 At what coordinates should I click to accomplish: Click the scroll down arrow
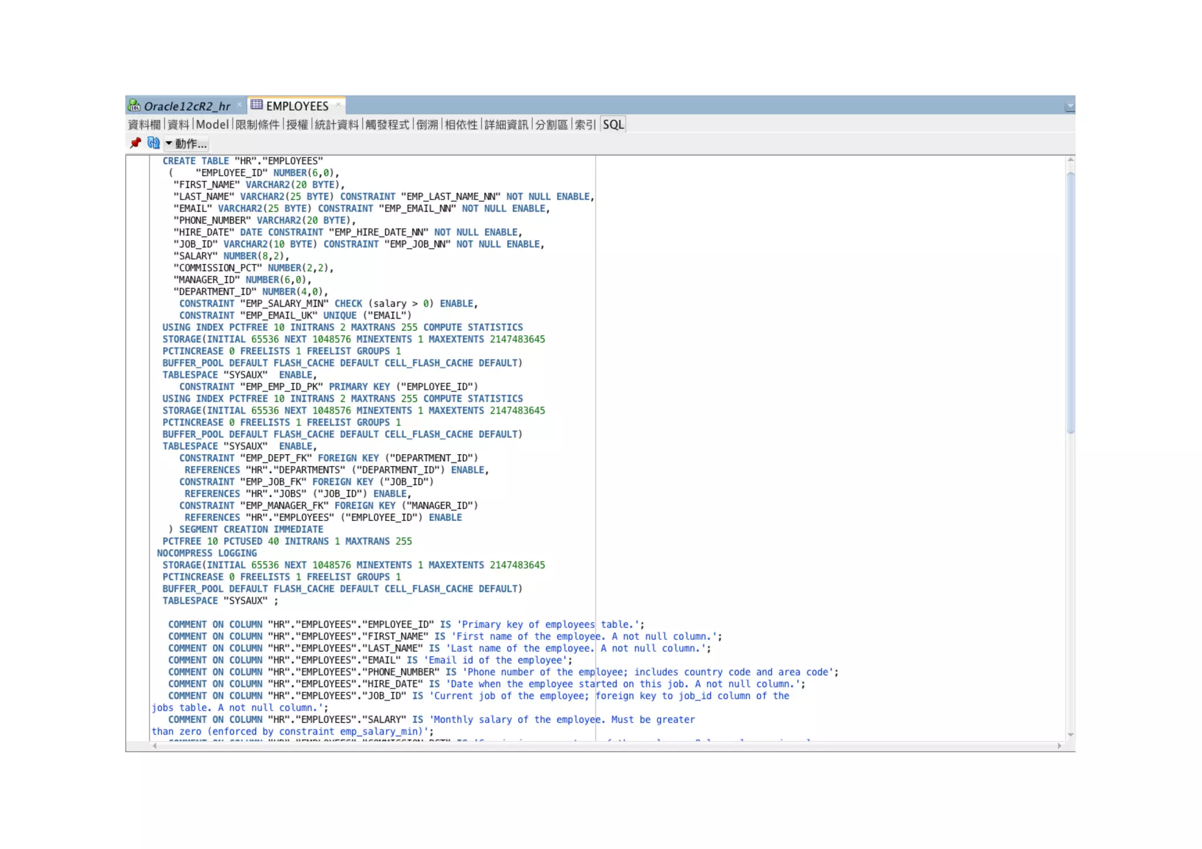pos(1071,735)
